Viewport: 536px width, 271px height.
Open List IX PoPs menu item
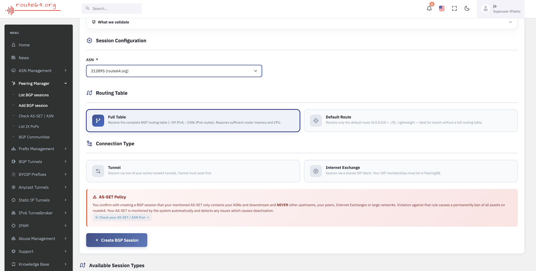pyautogui.click(x=29, y=127)
